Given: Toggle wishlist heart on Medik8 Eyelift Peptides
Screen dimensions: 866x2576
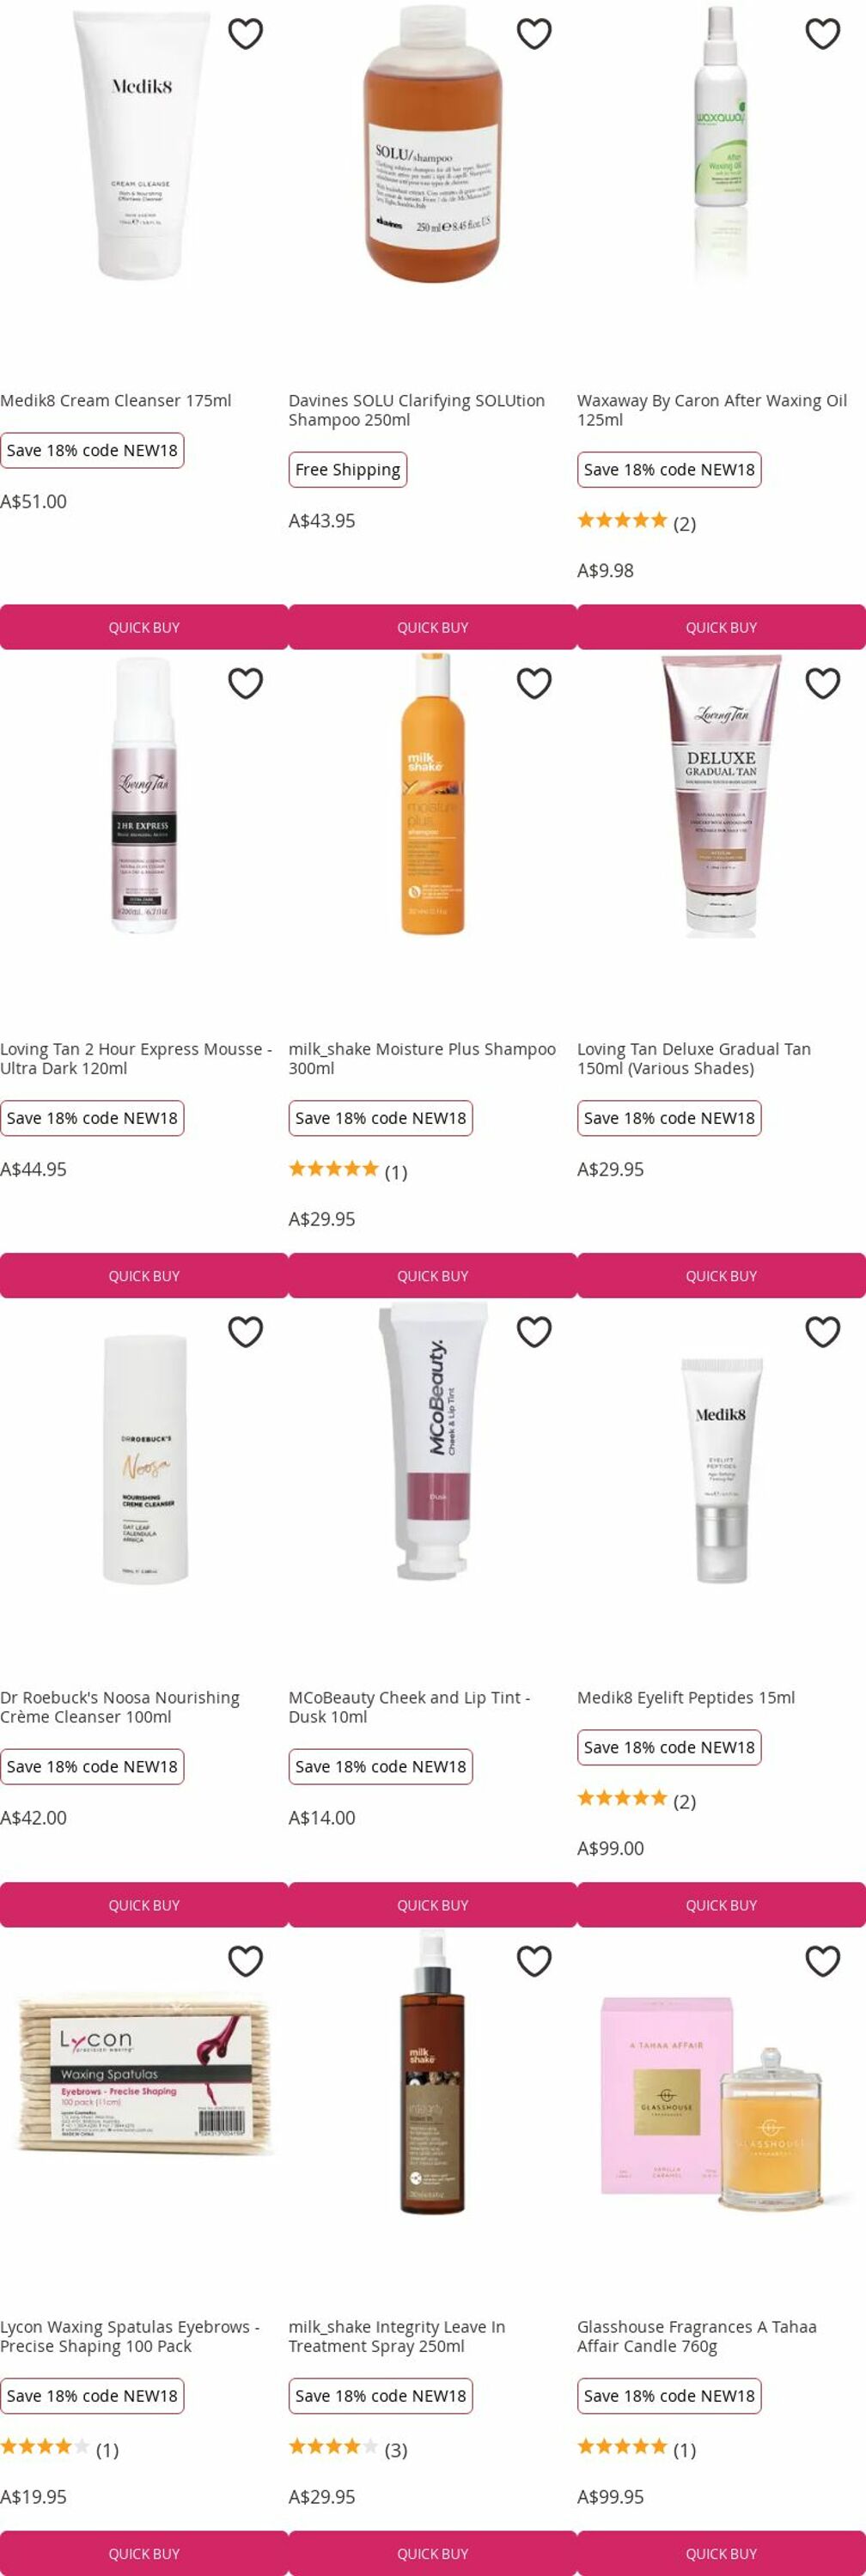Looking at the screenshot, I should [822, 1331].
